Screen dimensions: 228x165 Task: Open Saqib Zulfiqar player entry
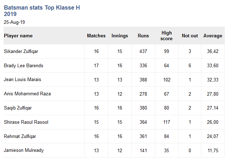[x=18, y=108]
